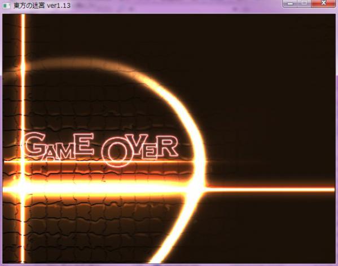Minimize the game window
This screenshot has height=266, width=338.
point(290,3)
